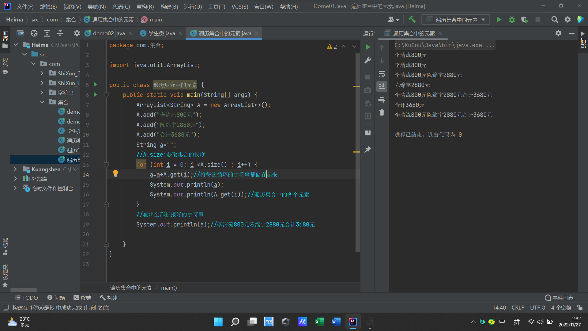The image size is (588, 331).
Task: Toggle read-only lock icon in status bar
Action: click(580, 307)
